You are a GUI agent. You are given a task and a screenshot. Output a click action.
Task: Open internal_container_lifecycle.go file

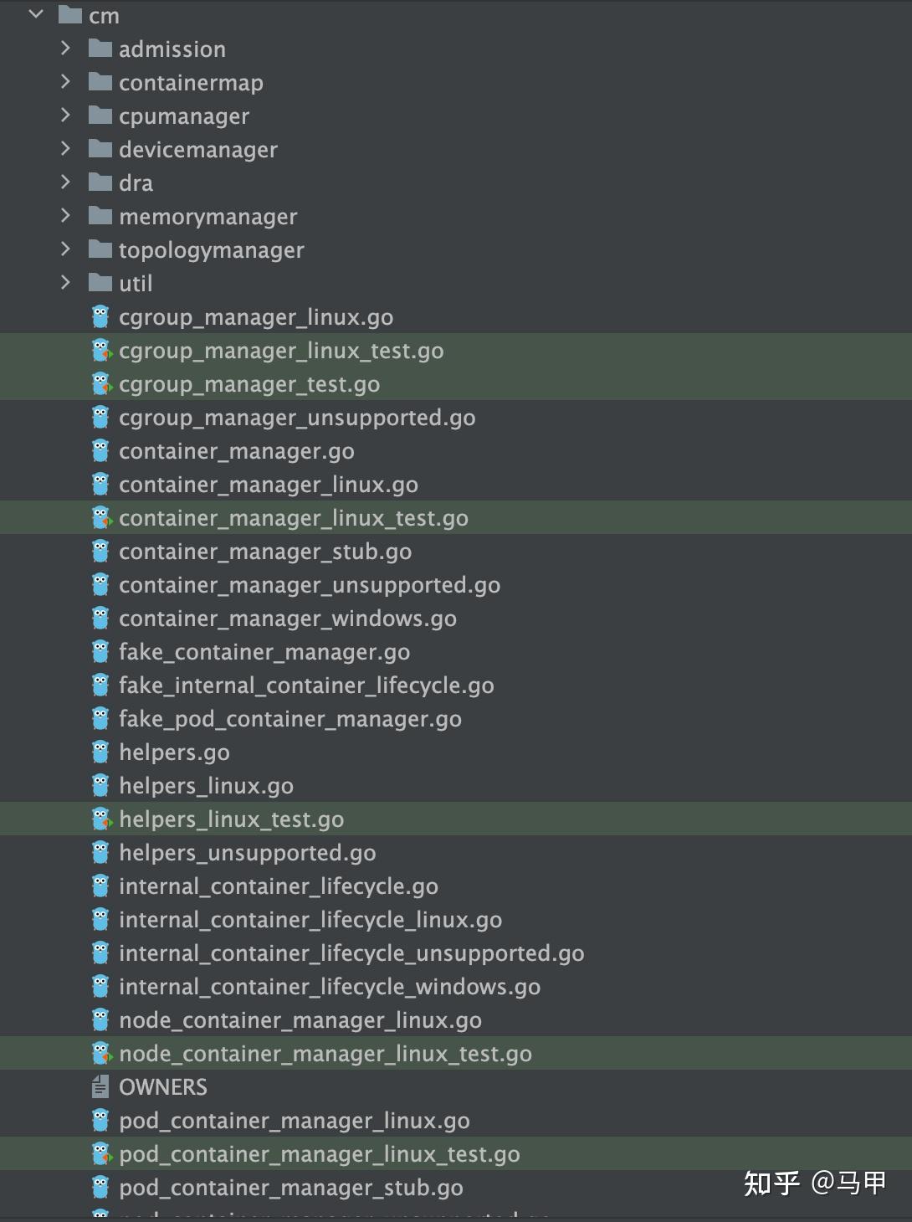pyautogui.click(x=278, y=886)
